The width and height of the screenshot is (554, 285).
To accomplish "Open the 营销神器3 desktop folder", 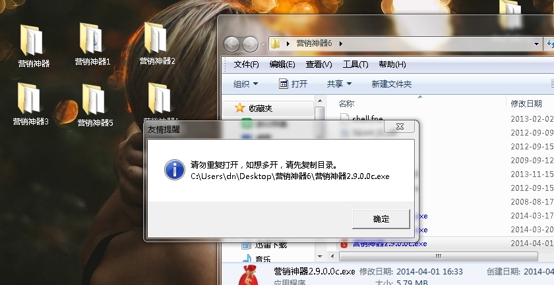I will (30, 104).
